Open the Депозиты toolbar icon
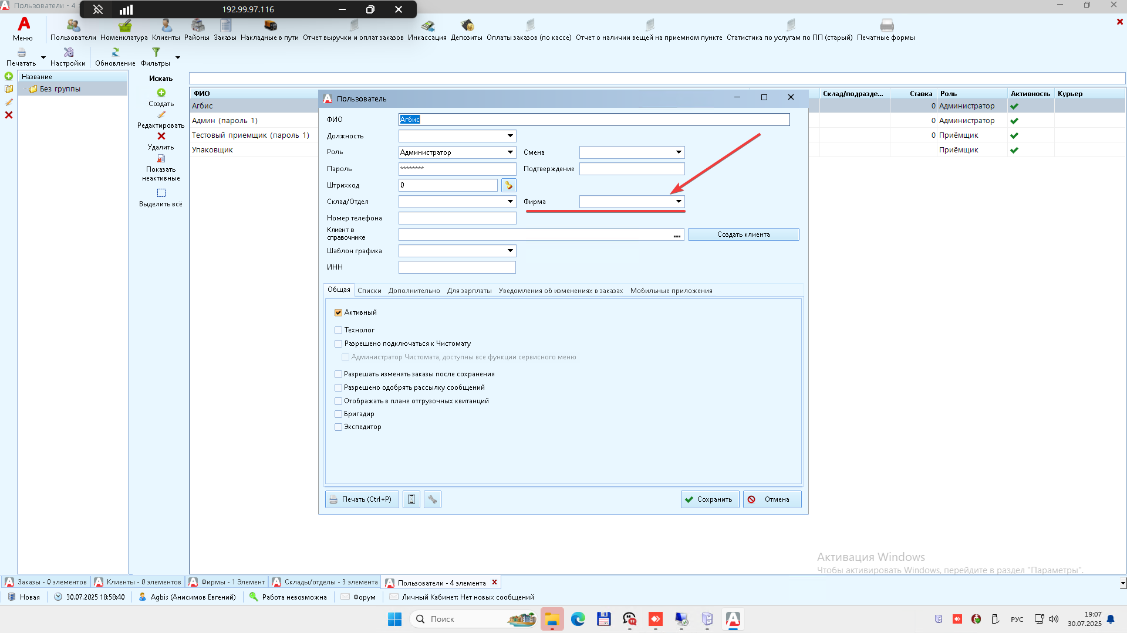Screen dimensions: 1127x633 (x=467, y=26)
